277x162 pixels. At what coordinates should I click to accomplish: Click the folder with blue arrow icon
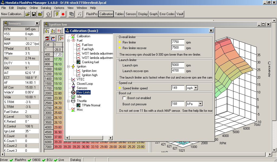(40, 14)
